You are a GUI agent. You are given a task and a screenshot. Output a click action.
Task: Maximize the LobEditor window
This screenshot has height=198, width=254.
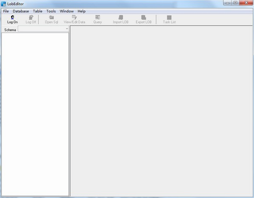tap(235, 3)
